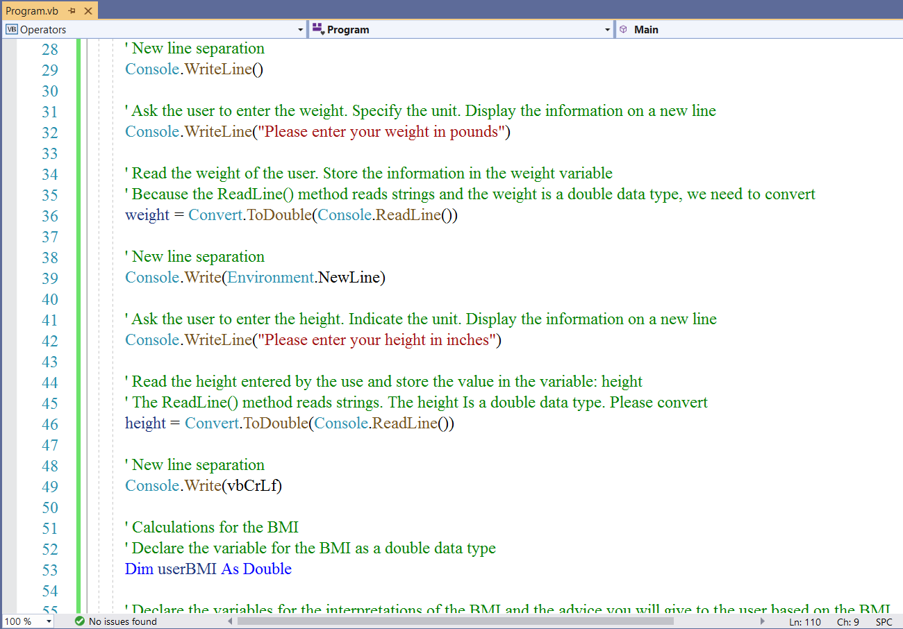Click the comment starting 'Ask the user to enter the weight'
The image size is (903, 629).
click(x=421, y=111)
